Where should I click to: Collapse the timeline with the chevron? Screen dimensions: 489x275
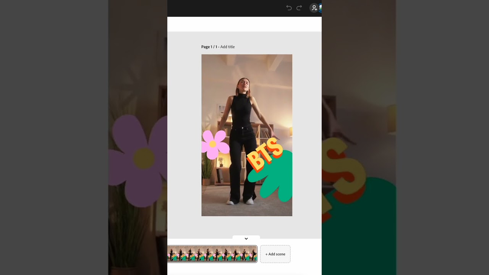pos(246,238)
